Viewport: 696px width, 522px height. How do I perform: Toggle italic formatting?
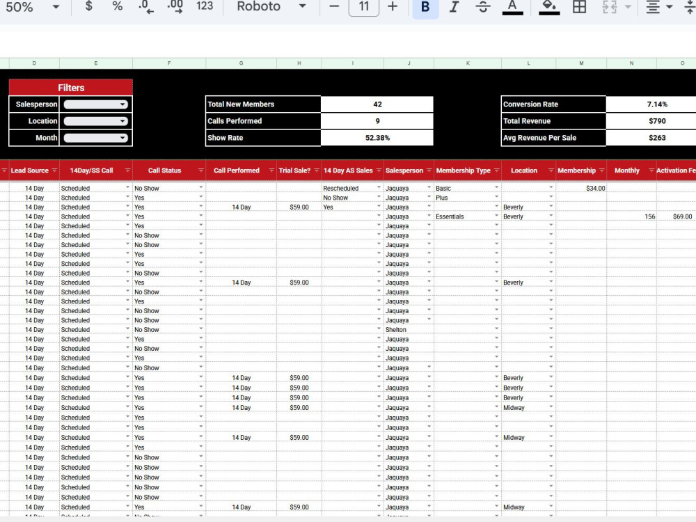point(454,7)
